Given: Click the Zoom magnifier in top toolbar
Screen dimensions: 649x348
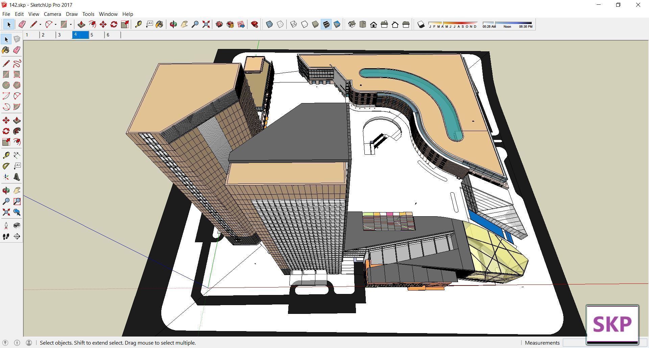Looking at the screenshot, I should [x=195, y=24].
